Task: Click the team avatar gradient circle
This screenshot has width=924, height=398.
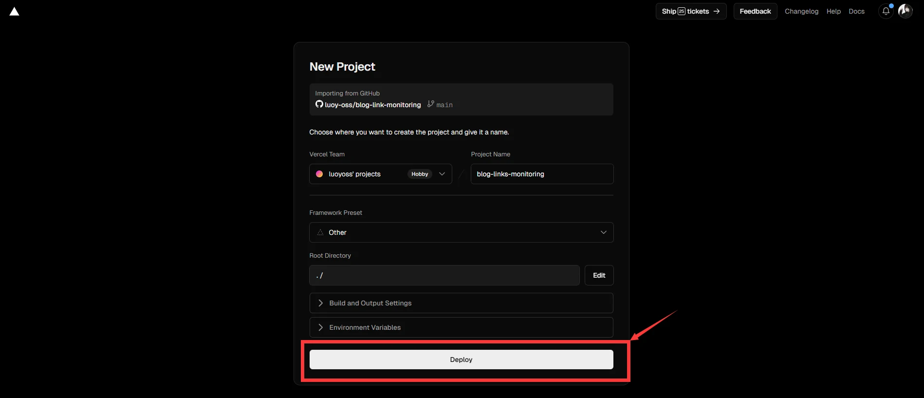Action: pyautogui.click(x=319, y=174)
